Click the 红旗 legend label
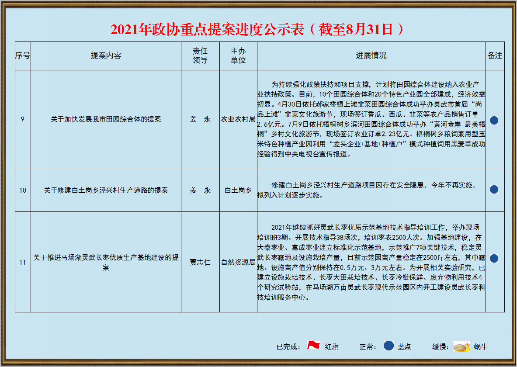 click(332, 347)
